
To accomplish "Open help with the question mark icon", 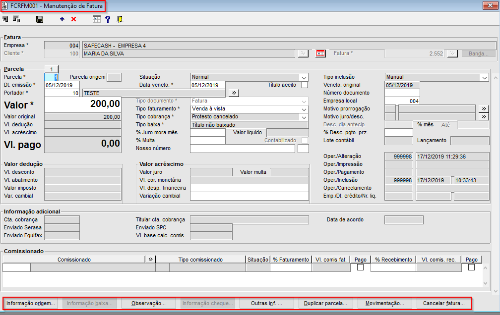I will (x=108, y=19).
